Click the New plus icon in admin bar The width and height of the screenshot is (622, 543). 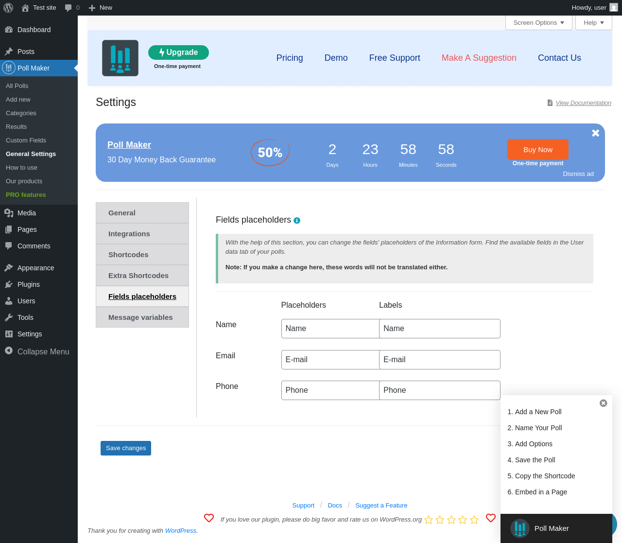click(x=92, y=8)
